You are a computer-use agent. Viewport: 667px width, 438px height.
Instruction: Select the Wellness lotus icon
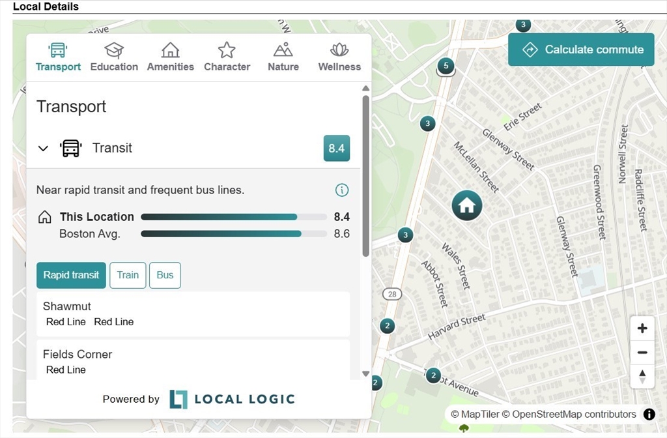pyautogui.click(x=339, y=51)
